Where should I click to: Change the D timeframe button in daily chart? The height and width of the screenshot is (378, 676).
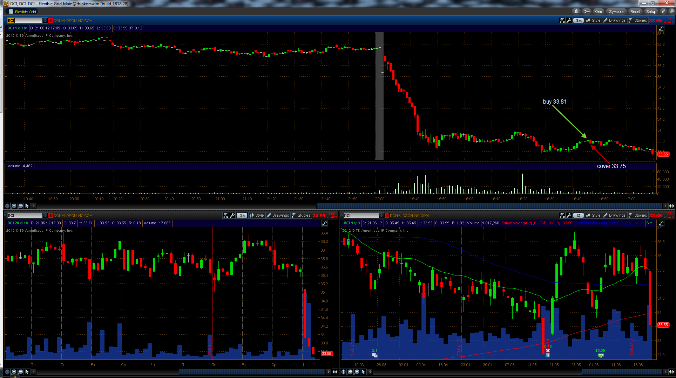point(579,216)
